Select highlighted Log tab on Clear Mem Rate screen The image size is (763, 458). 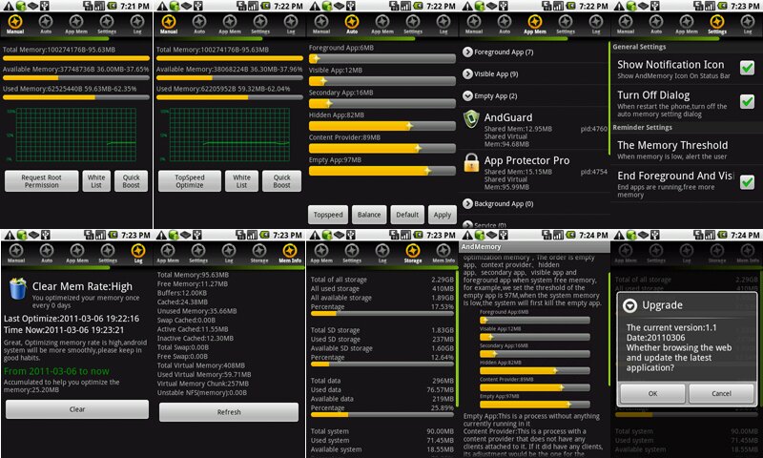point(138,254)
